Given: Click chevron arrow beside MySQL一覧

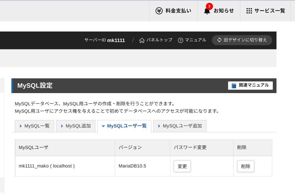Looking at the screenshot, I should (x=21, y=126).
